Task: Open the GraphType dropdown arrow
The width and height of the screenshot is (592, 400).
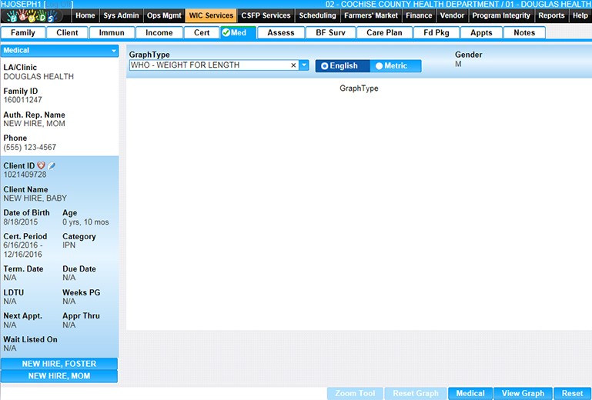Action: [x=303, y=65]
